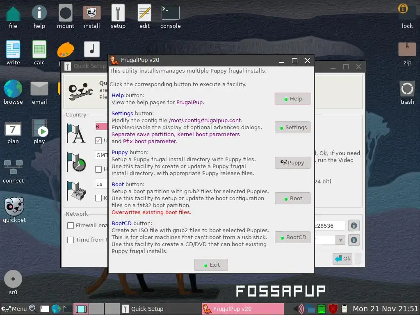Tick the checkbox below the 'us' keyboard field
The width and height of the screenshot is (420, 315).
98,198
